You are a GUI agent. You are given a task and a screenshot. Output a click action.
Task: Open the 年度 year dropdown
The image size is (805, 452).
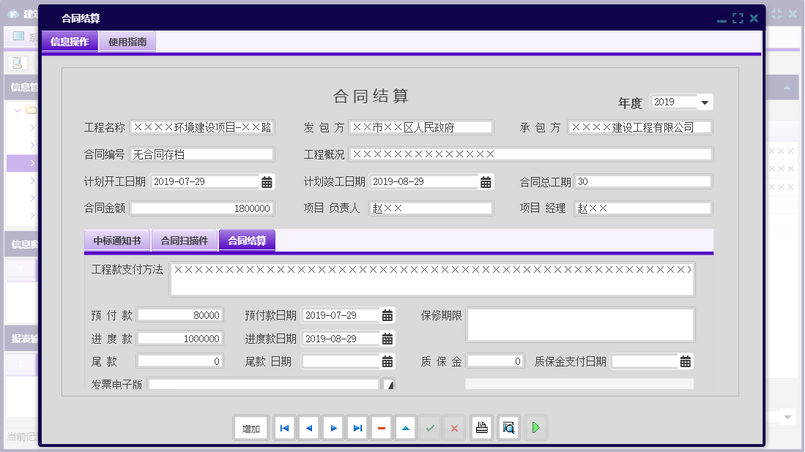(x=705, y=102)
